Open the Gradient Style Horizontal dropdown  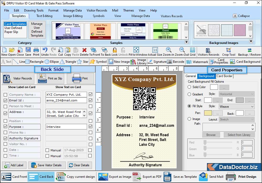coord(237,94)
